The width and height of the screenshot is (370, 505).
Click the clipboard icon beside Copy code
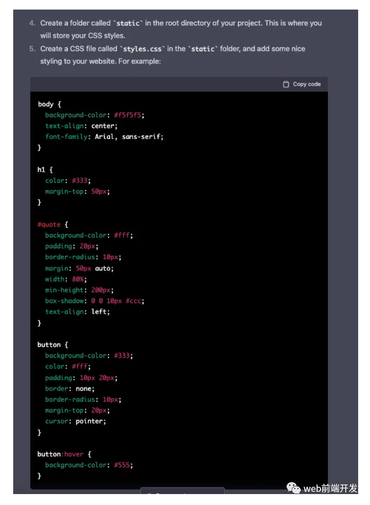pos(286,84)
